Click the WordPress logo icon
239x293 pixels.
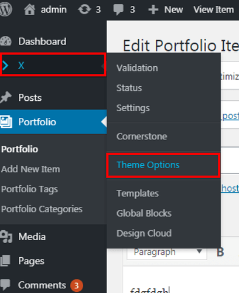click(x=5, y=9)
